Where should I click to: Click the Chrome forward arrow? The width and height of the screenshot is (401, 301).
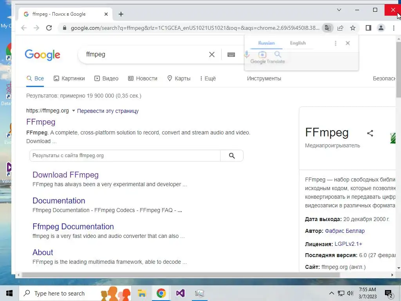pyautogui.click(x=36, y=28)
